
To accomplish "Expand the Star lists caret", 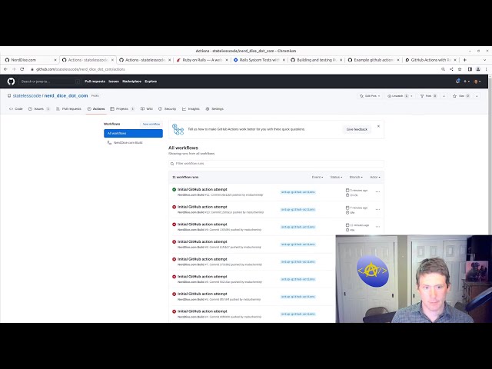I will point(477,96).
